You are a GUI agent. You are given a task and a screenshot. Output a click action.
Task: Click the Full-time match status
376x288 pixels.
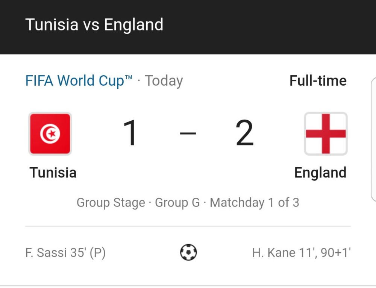318,81
